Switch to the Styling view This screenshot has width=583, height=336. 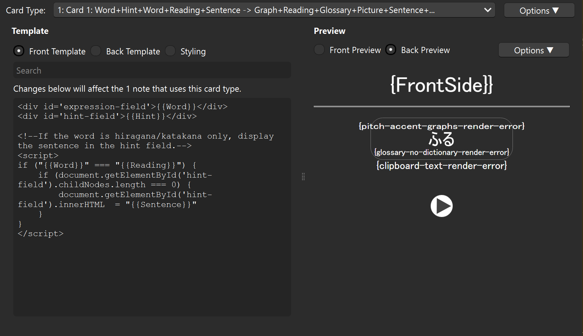[x=170, y=51]
